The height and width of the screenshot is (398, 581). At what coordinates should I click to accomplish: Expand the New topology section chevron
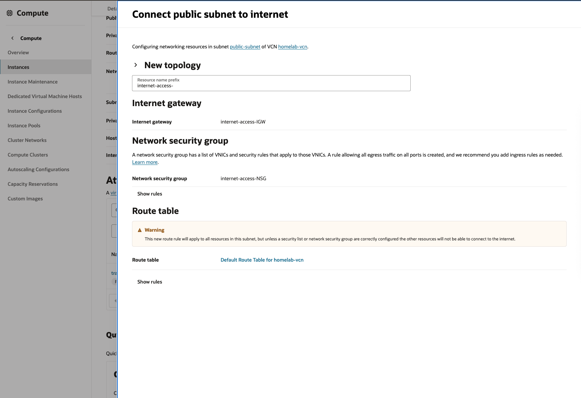coord(136,65)
